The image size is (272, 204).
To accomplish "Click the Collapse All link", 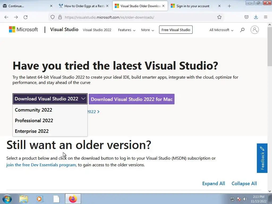I will tap(244, 184).
